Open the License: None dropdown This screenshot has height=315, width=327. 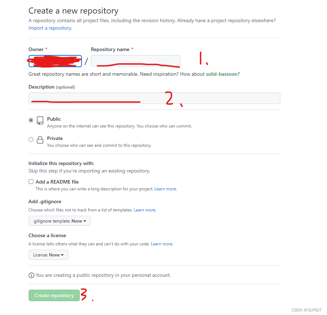(48, 255)
